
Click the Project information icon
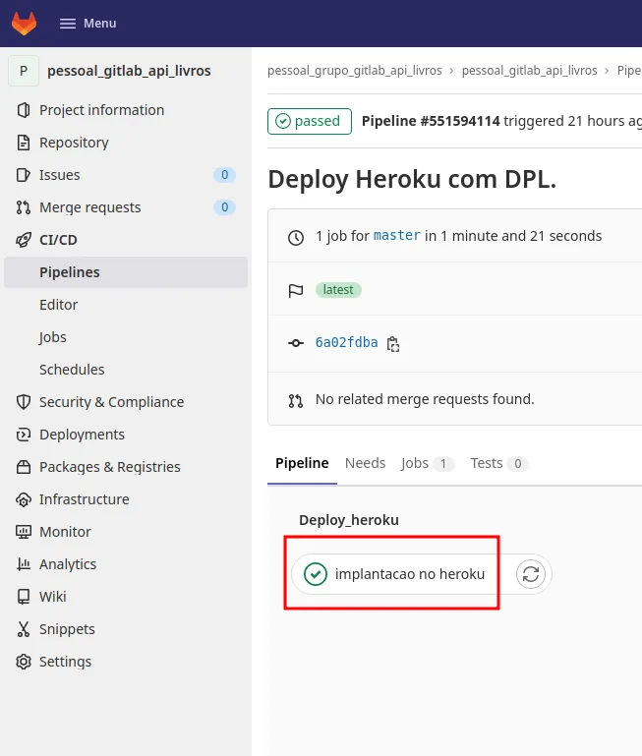click(24, 110)
